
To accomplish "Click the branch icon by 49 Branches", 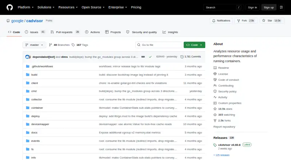I will 50,45.
